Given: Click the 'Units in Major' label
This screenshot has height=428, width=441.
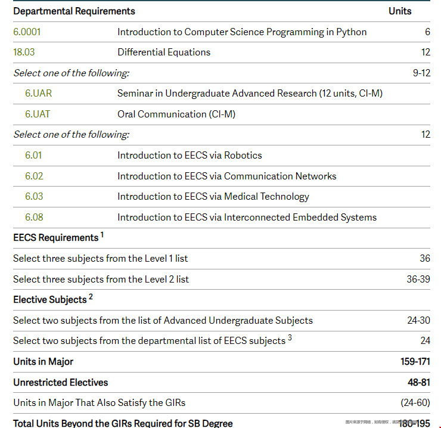Looking at the screenshot, I should pyautogui.click(x=43, y=361).
